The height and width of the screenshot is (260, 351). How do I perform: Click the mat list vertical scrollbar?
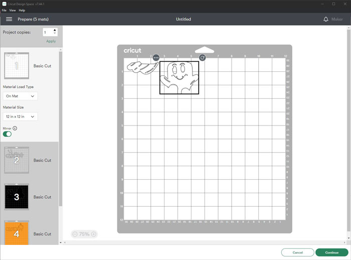(x=61, y=129)
